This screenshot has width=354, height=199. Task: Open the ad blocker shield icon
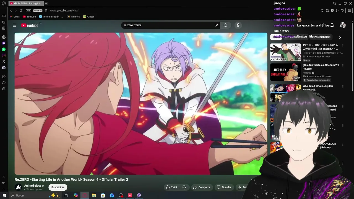332,11
